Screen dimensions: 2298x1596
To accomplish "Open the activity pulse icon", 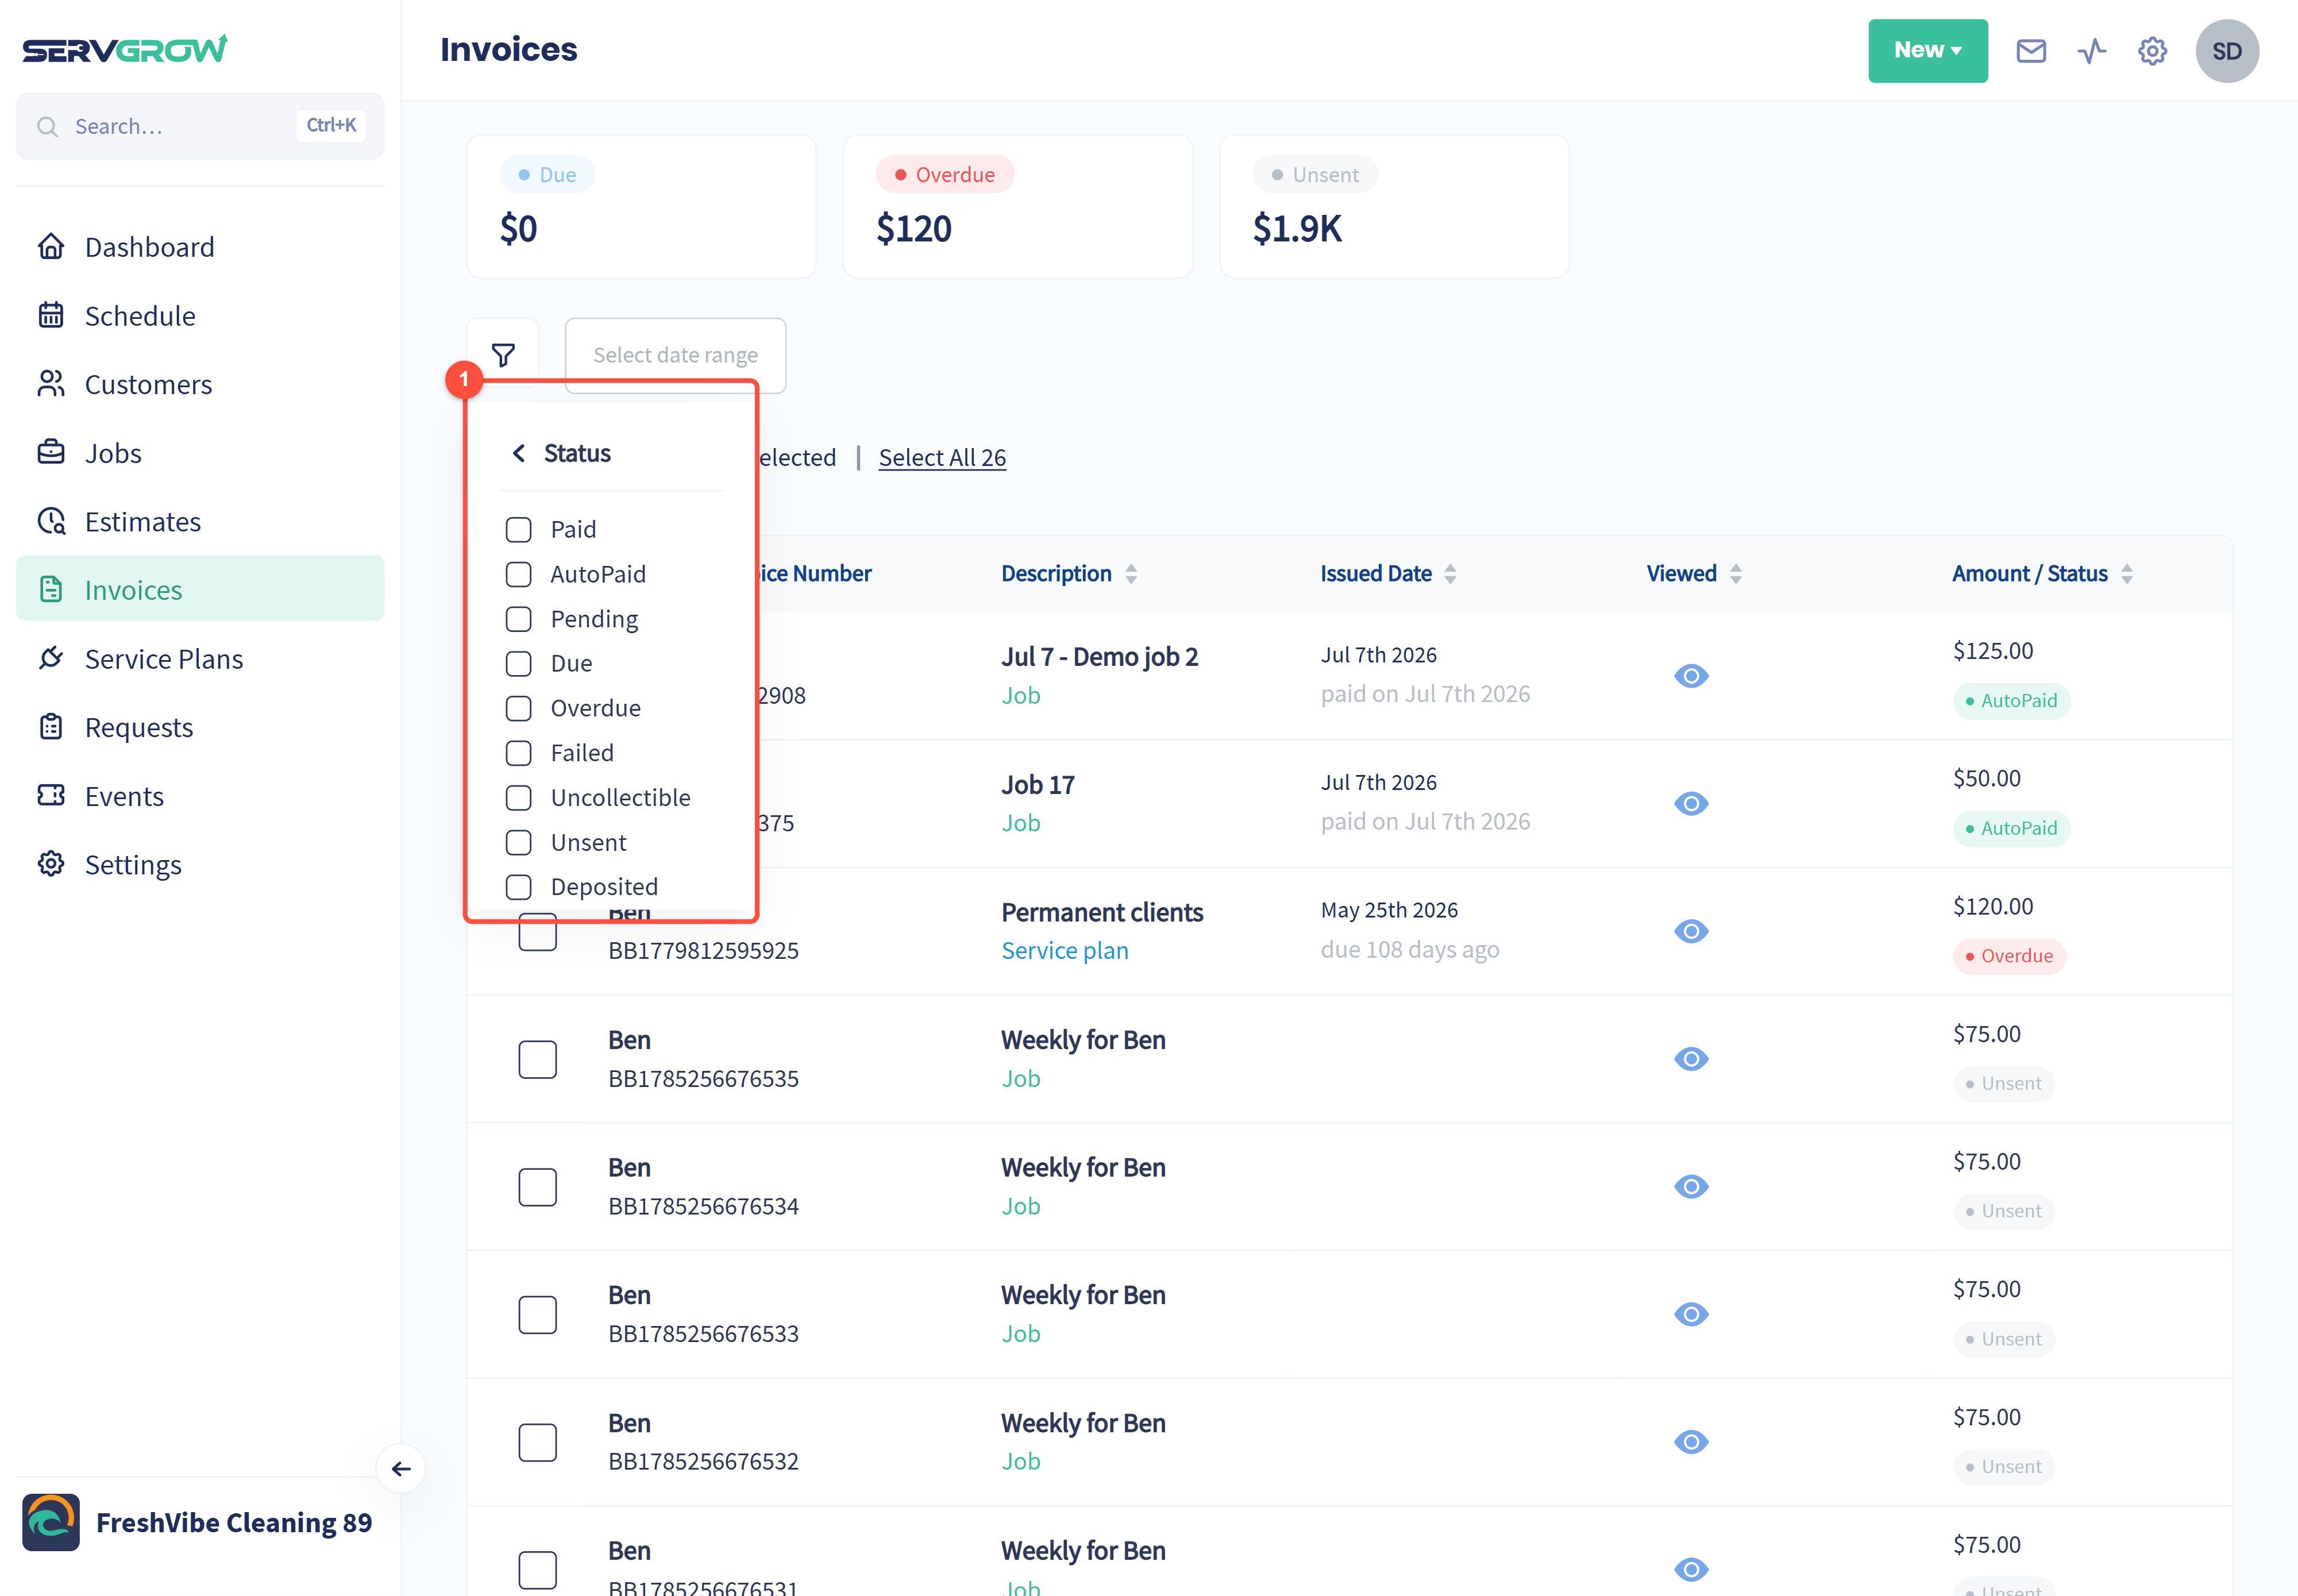I will coord(2092,51).
